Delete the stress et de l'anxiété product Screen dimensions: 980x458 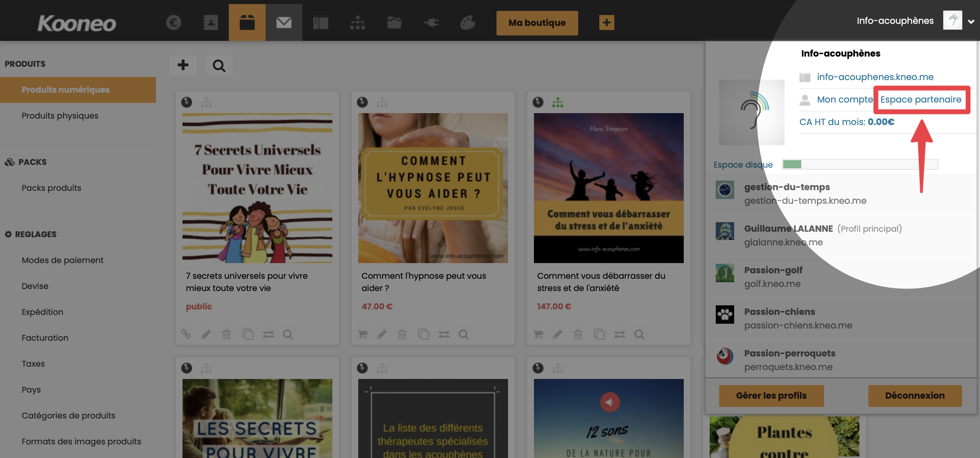578,334
